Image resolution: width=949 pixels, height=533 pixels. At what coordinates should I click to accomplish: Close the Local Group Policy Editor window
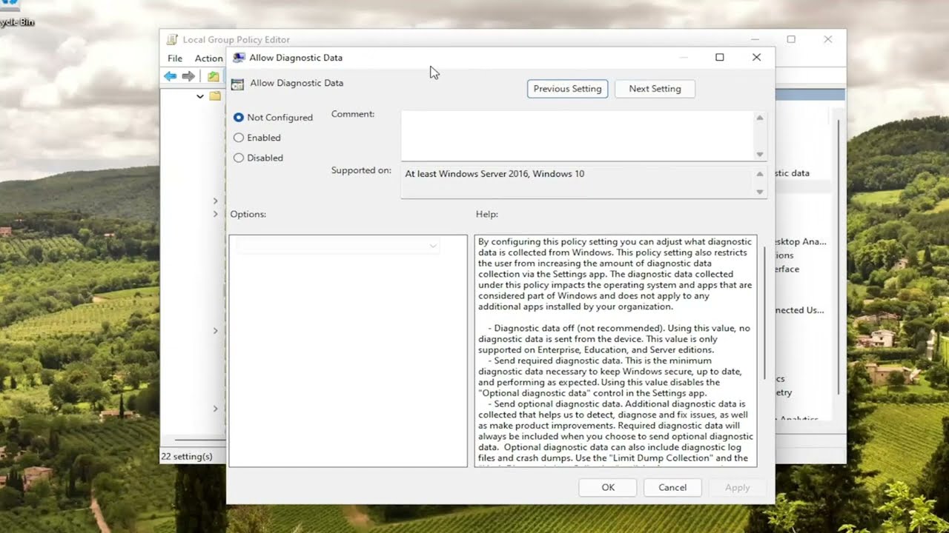click(x=828, y=39)
